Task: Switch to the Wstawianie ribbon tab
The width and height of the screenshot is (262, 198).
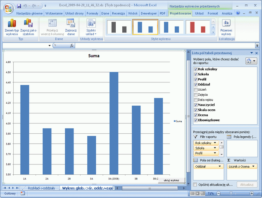Action: [54, 13]
